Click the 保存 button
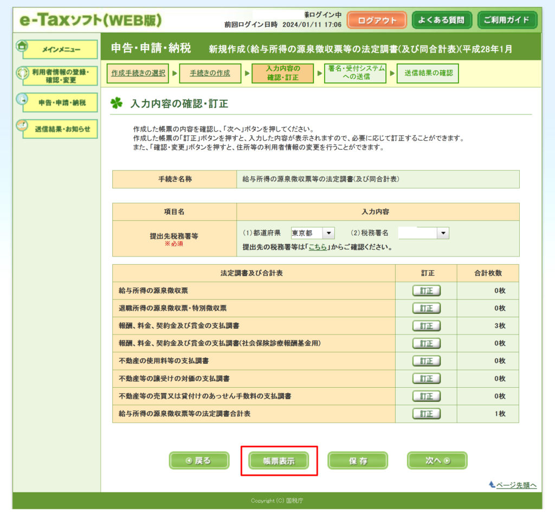 (x=358, y=461)
